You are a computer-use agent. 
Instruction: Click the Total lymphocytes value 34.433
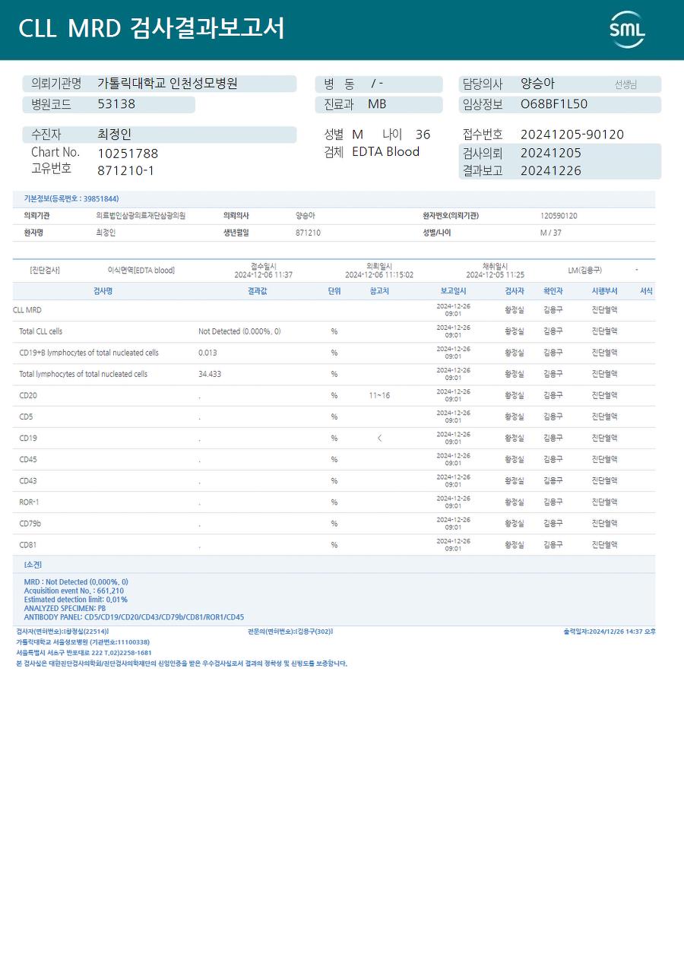click(x=210, y=374)
